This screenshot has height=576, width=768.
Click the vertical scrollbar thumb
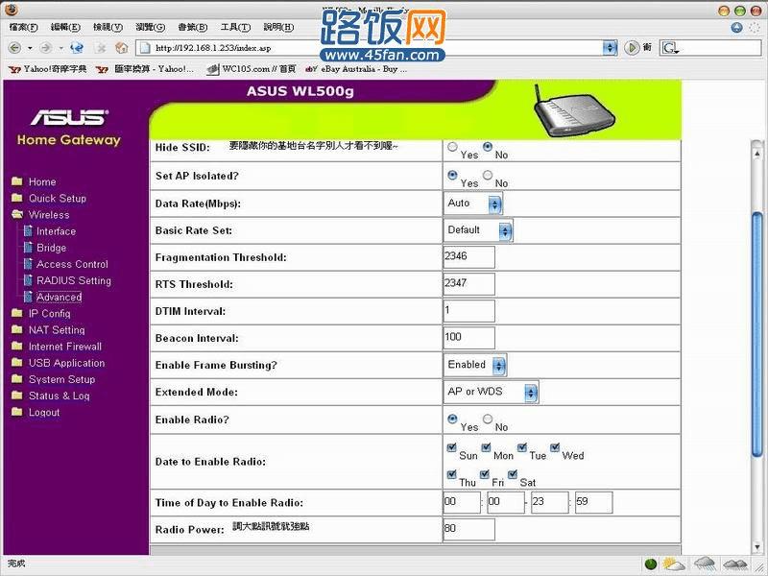point(757,334)
